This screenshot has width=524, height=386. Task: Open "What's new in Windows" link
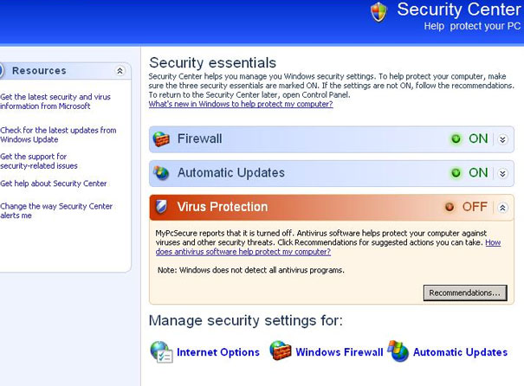241,104
